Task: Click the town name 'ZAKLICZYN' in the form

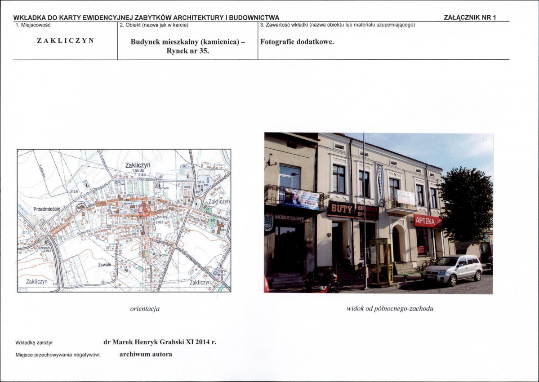Action: click(x=65, y=40)
